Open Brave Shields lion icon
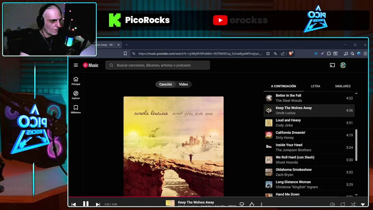 click(291, 53)
